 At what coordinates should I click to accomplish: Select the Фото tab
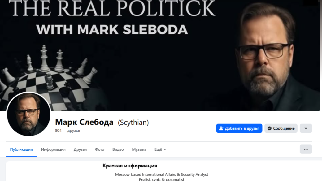[x=99, y=149]
